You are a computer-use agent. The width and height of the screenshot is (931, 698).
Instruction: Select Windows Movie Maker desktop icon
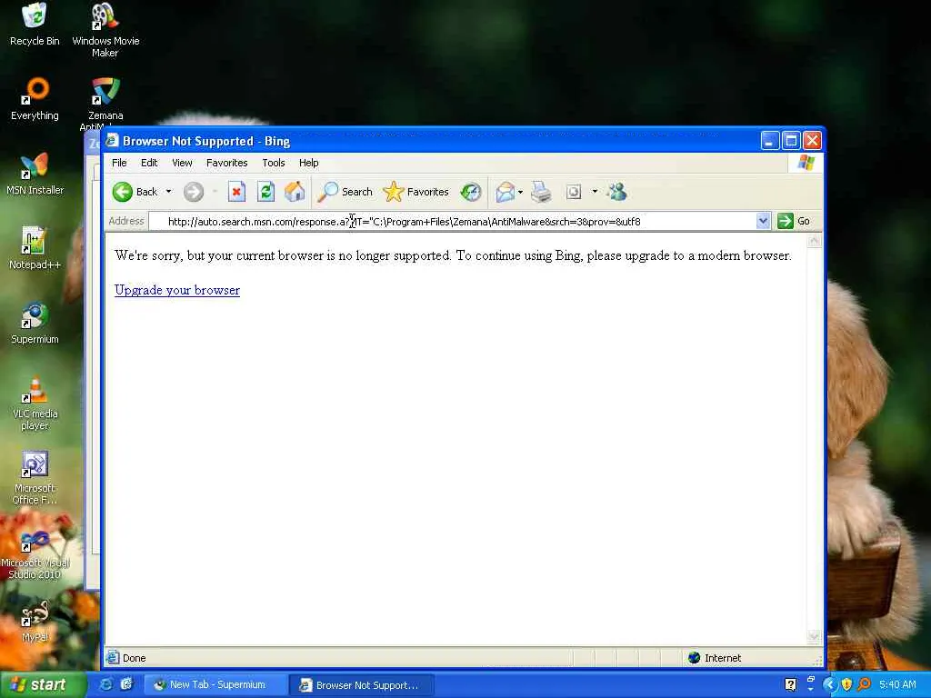105,30
